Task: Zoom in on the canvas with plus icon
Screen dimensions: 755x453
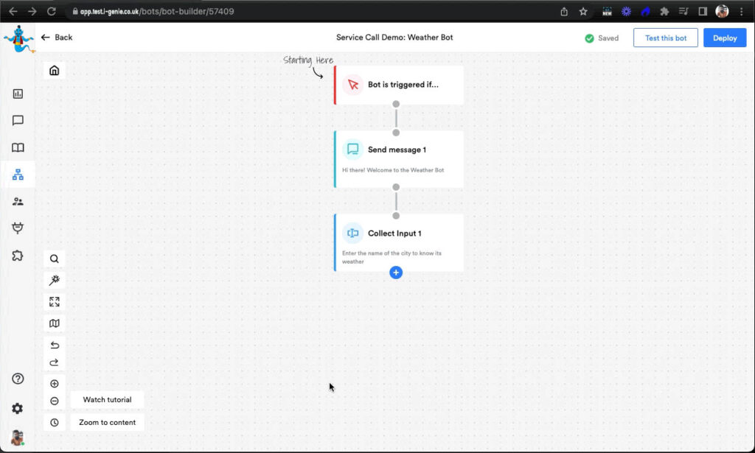Action: [55, 384]
